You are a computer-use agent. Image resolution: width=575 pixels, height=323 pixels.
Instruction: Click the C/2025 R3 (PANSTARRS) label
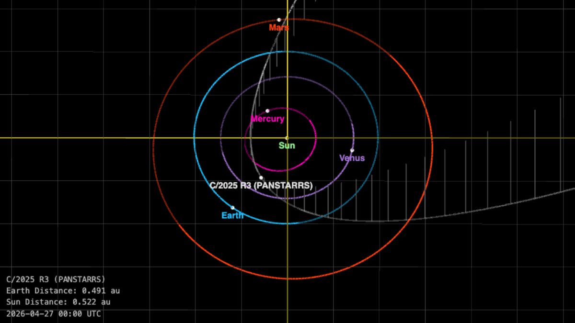261,185
